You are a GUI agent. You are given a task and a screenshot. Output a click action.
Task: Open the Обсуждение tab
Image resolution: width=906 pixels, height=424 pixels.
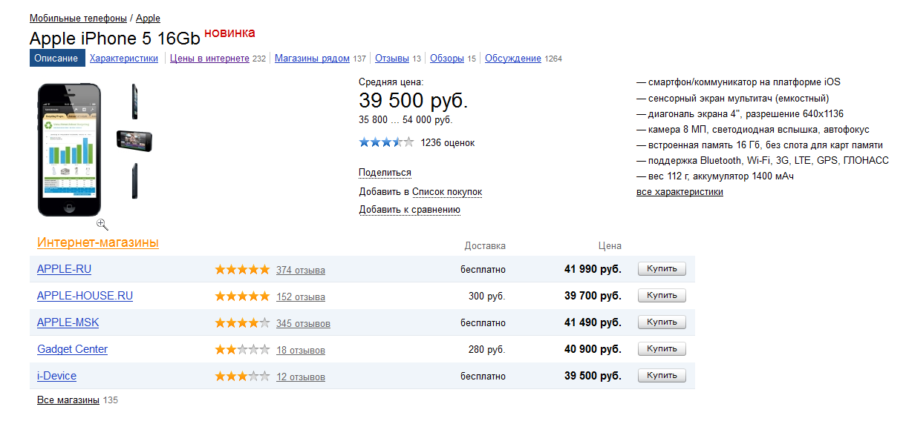[513, 59]
